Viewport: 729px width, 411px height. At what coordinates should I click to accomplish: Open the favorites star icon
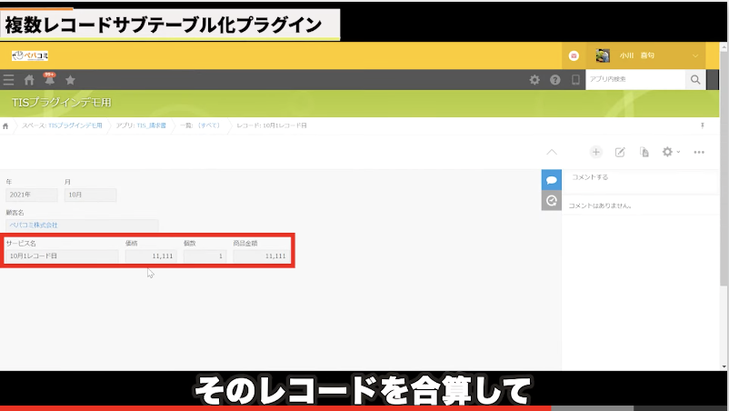click(70, 80)
